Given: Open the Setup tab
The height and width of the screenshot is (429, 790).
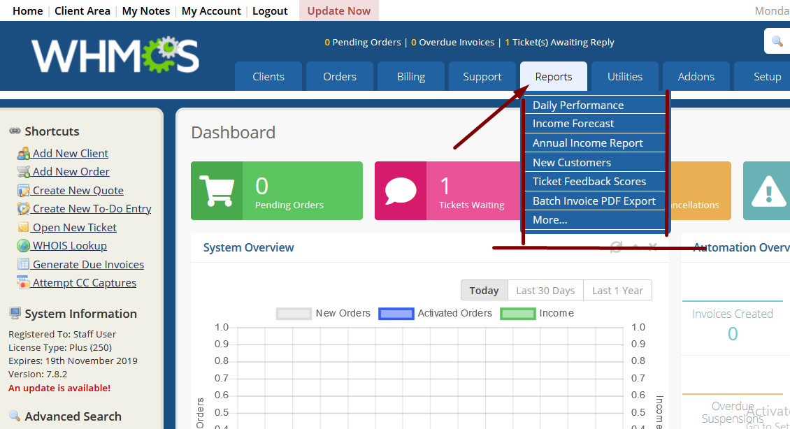Looking at the screenshot, I should tap(768, 77).
